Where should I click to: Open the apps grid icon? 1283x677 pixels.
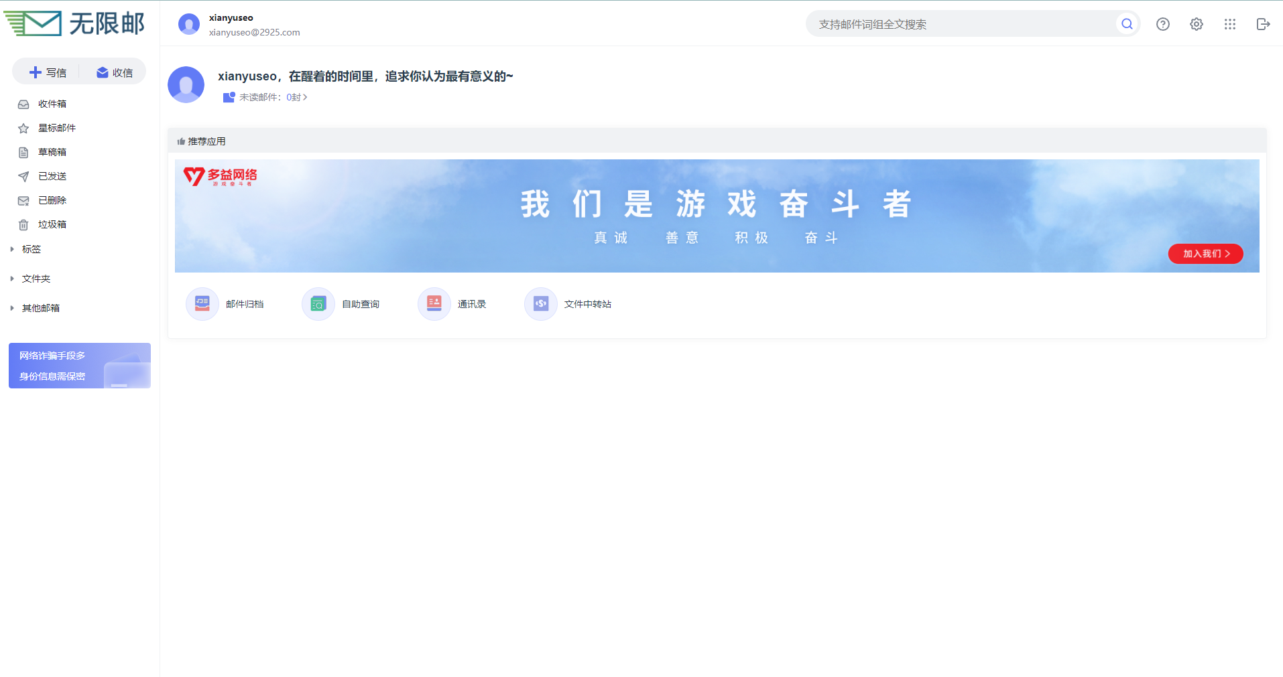click(1230, 24)
